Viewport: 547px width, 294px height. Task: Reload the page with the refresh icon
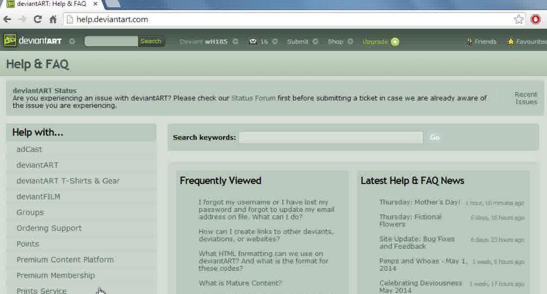[x=38, y=19]
